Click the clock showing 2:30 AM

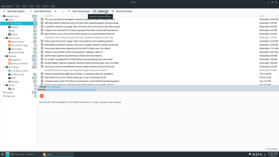coord(273,154)
